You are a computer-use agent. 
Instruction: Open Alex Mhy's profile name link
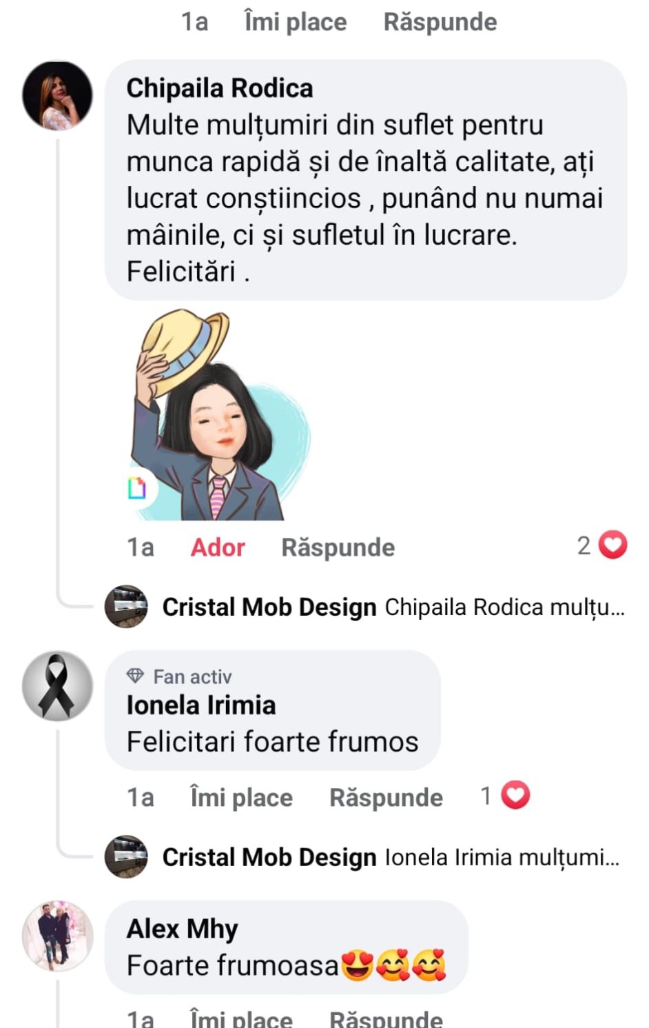182,929
